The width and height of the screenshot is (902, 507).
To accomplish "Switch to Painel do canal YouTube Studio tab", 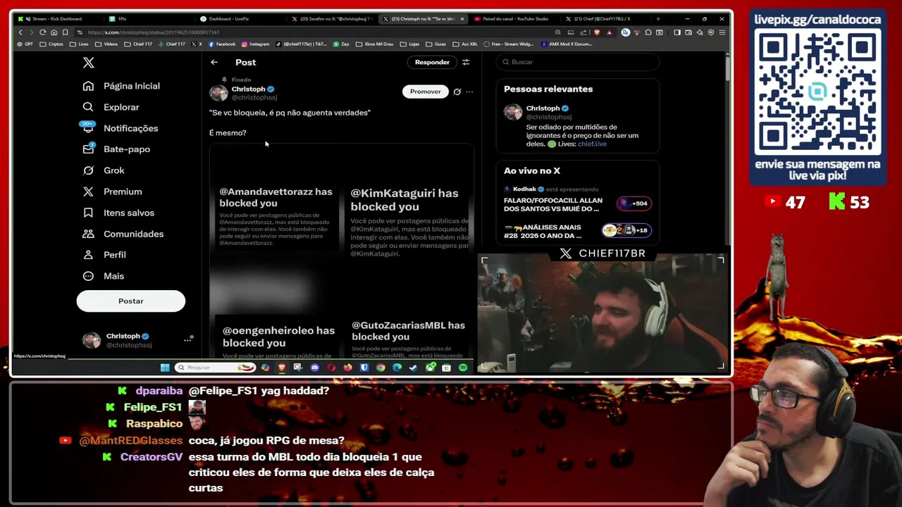I will (514, 19).
